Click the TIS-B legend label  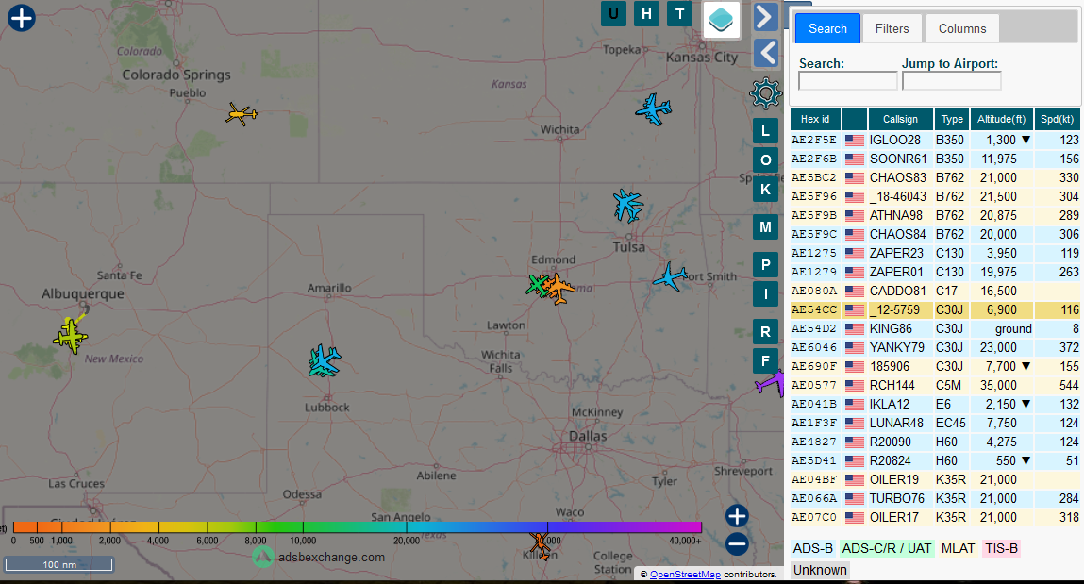[1002, 549]
